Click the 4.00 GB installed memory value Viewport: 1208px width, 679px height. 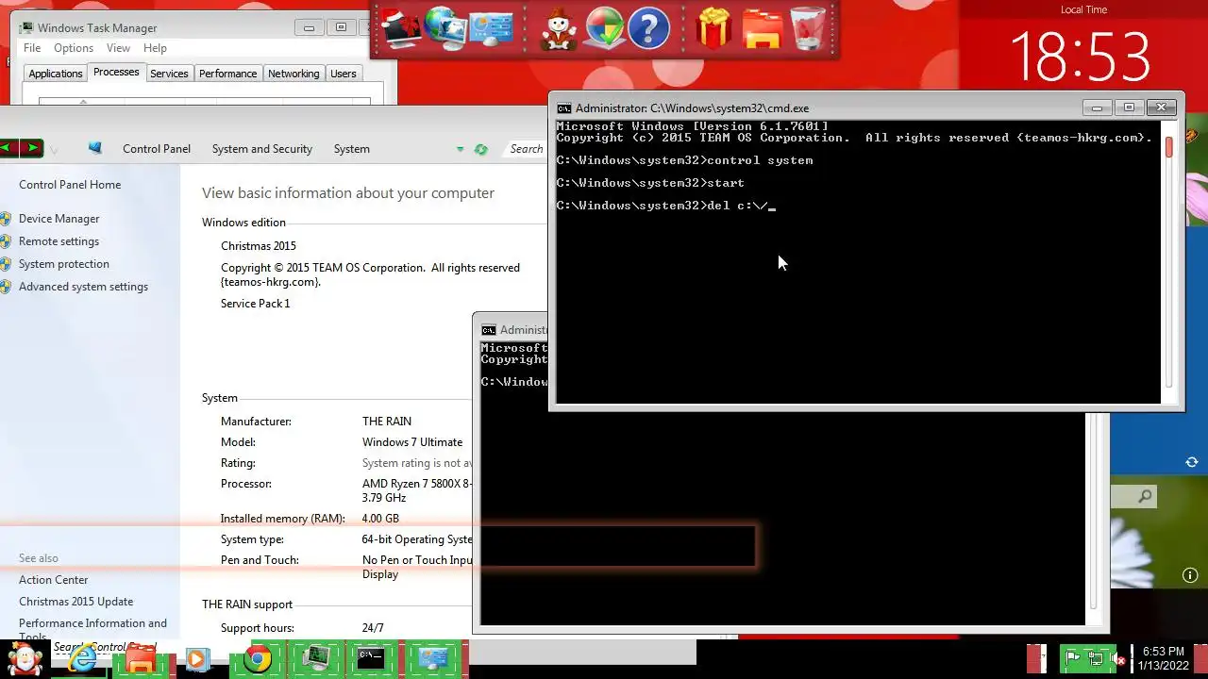(380, 519)
